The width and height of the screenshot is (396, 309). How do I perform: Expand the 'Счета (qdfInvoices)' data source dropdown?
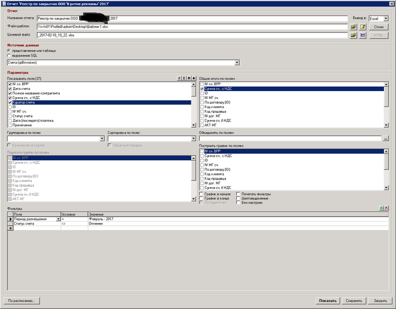[237, 63]
